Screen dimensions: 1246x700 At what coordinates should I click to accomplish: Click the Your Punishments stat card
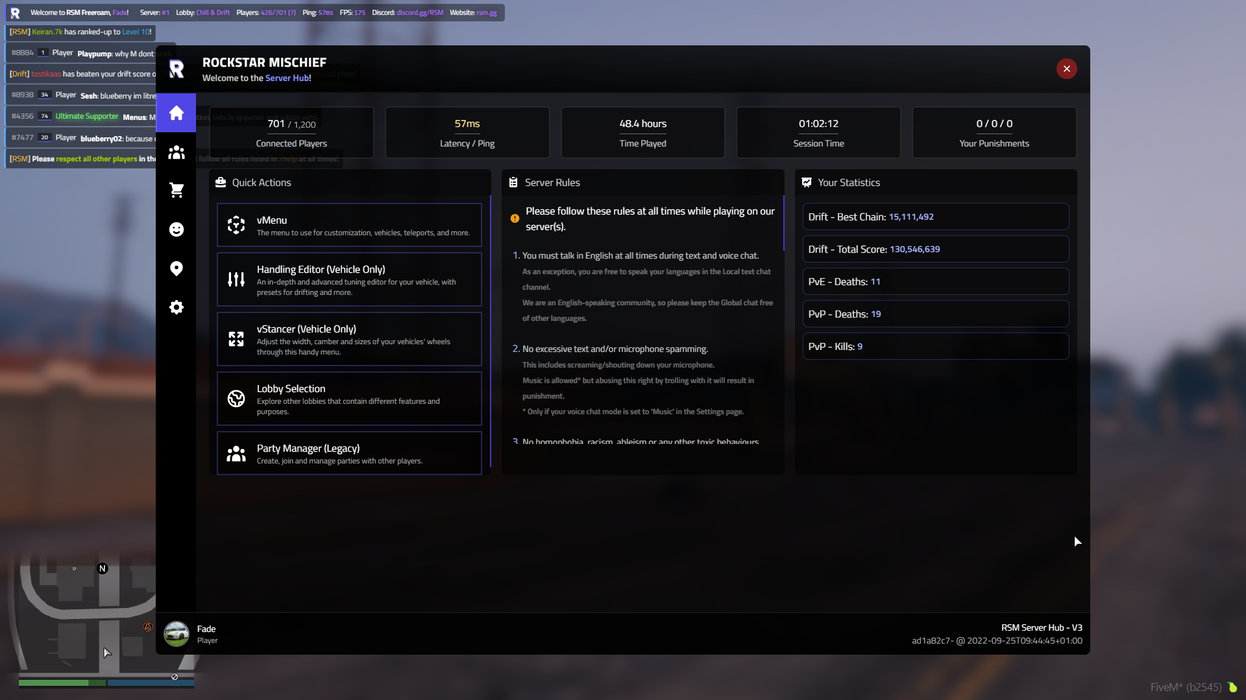994,132
